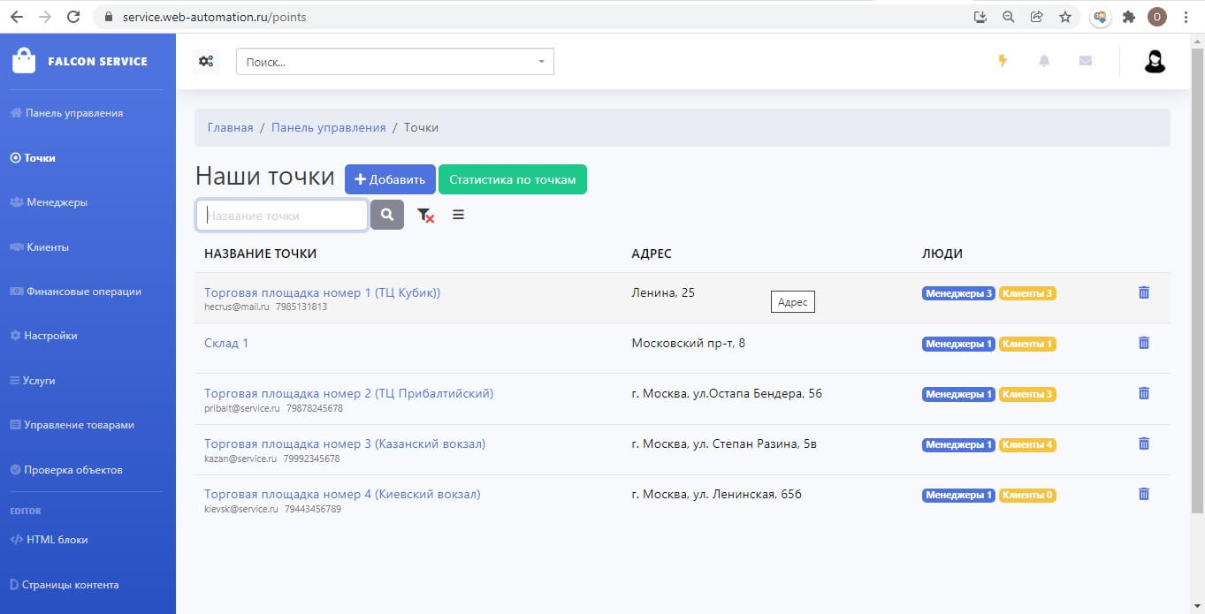Open the envelope messages icon

pos(1086,61)
